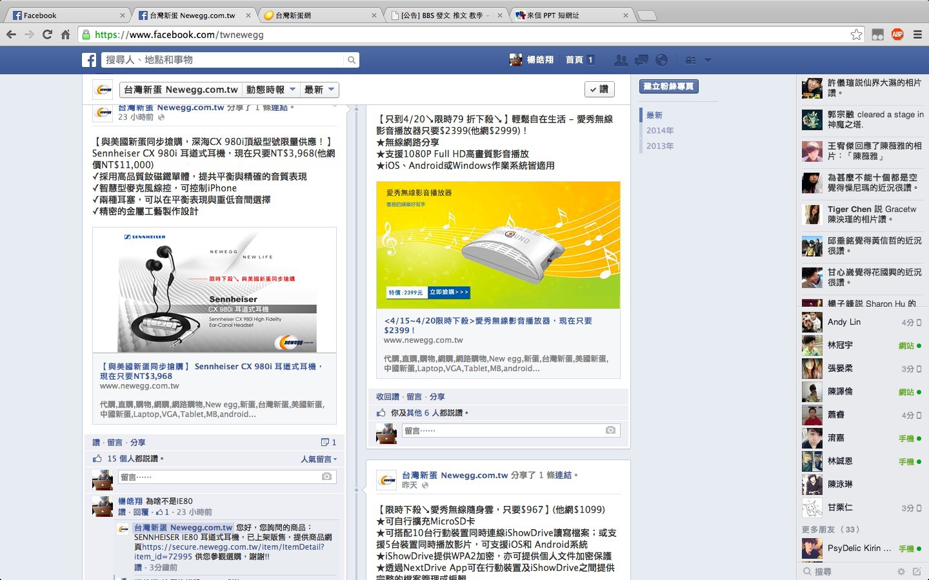
Task: Open chat with 陳泳琳
Action: pyautogui.click(x=862, y=485)
